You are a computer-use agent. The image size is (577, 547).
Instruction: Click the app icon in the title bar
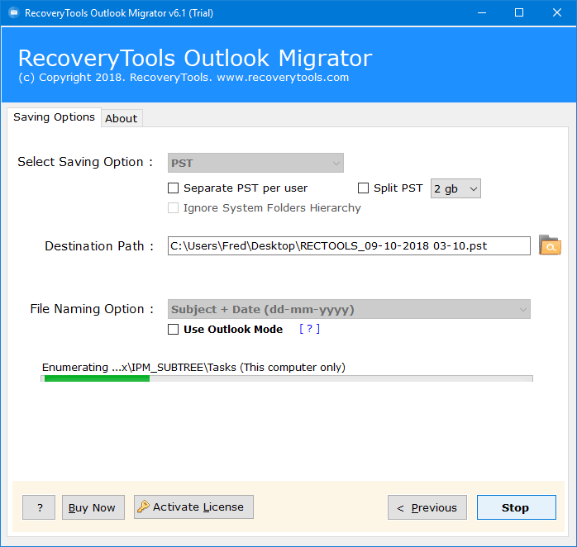(13, 13)
